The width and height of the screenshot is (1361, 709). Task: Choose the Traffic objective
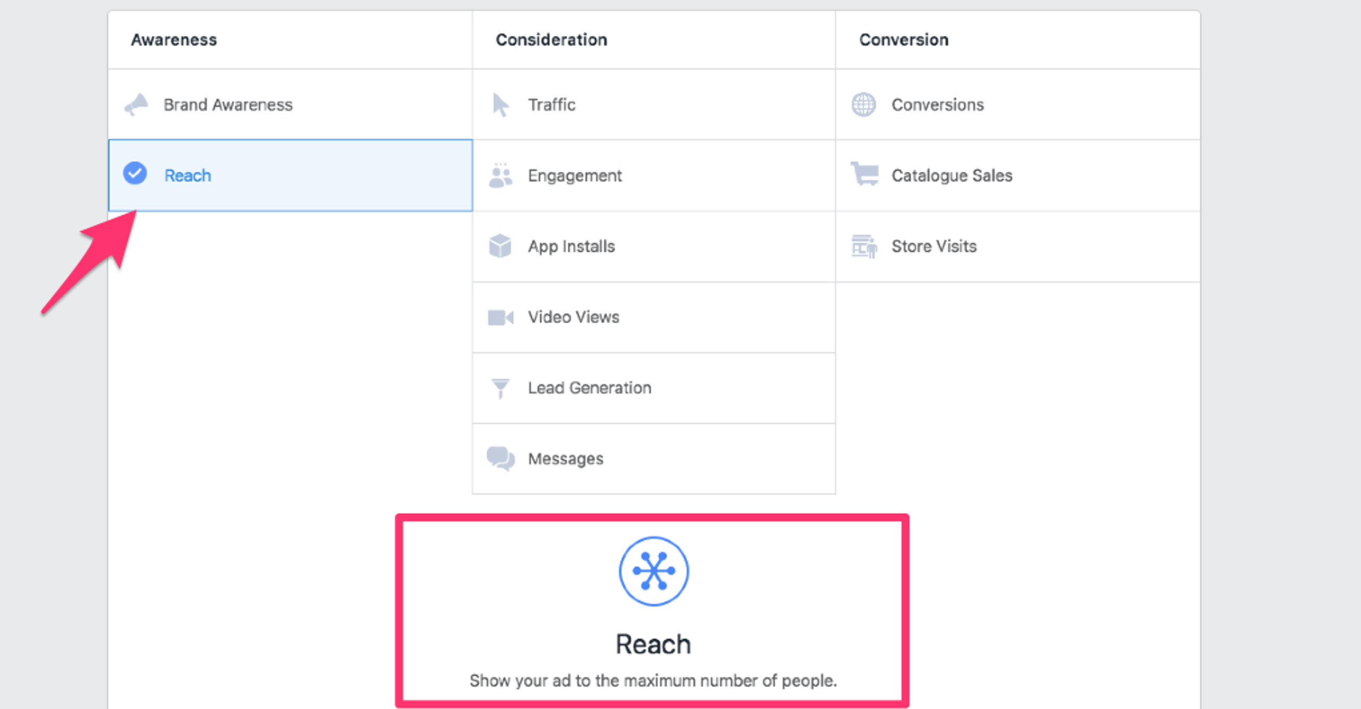point(654,105)
